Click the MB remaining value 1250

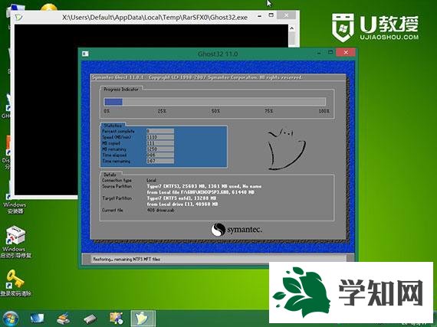[x=160, y=149]
